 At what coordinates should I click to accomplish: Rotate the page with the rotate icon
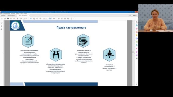click(x=68, y=19)
